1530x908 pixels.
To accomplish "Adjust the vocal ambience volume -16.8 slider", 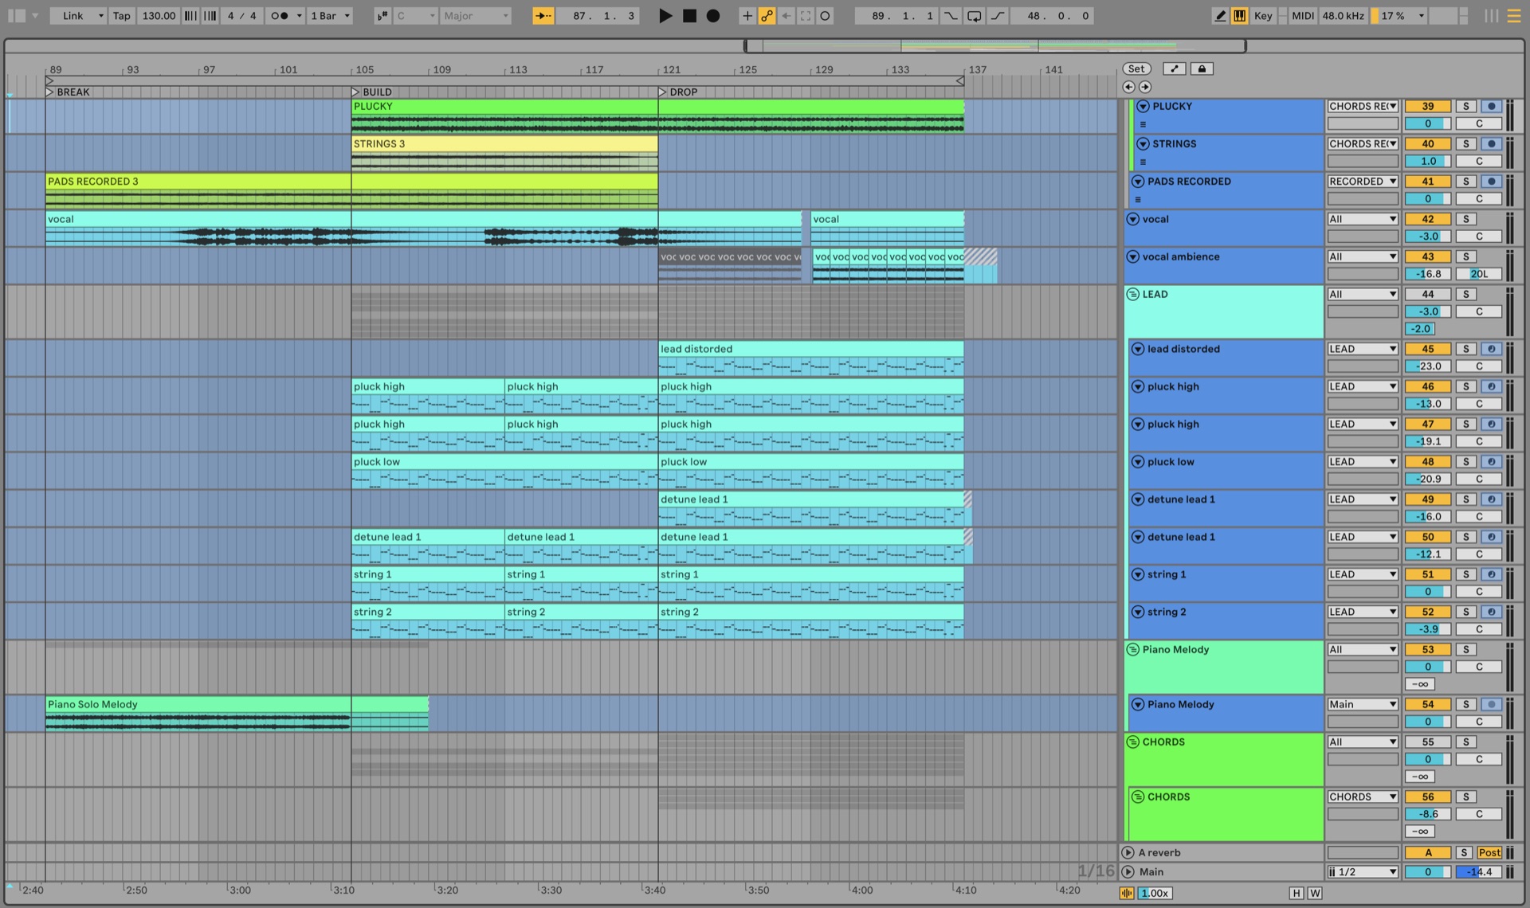I will pyautogui.click(x=1427, y=273).
